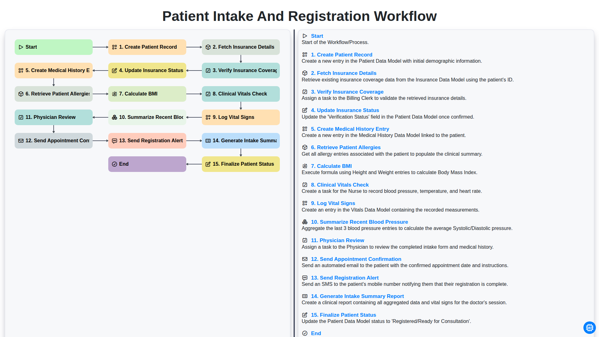The height and width of the screenshot is (337, 599).
Task: Open the 11. Physician Review link
Action: coord(338,240)
